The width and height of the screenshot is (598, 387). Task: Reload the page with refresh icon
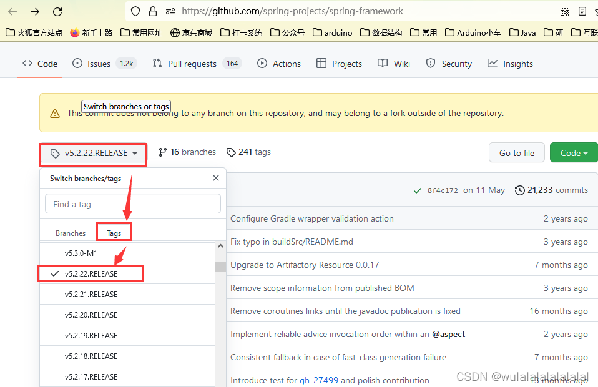click(57, 11)
